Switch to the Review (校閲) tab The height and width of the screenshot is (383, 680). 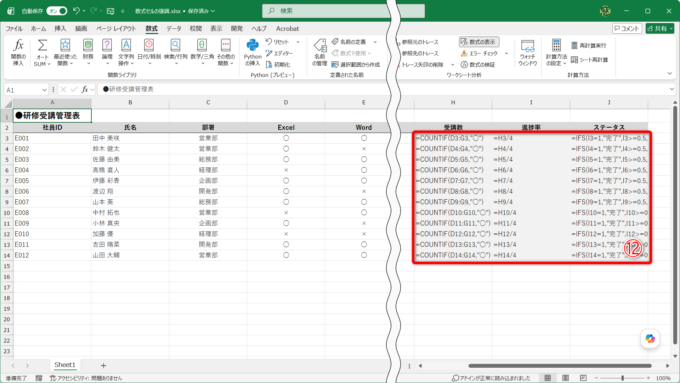pos(195,29)
